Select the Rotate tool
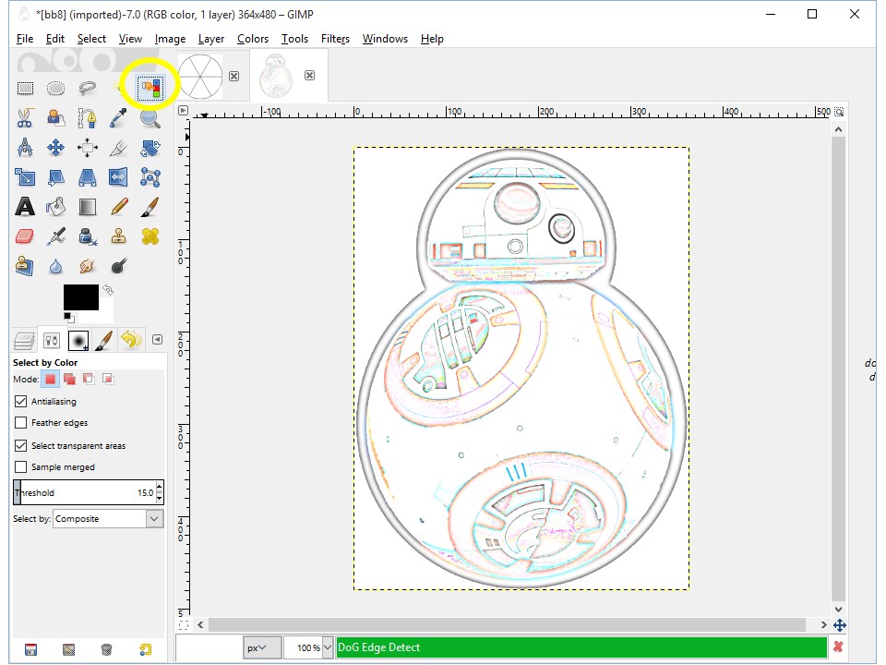This screenshot has width=886, height=665. click(x=150, y=148)
